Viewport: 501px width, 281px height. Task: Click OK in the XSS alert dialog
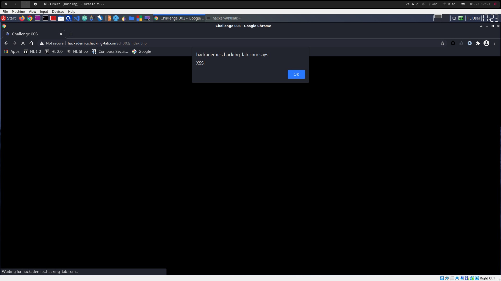click(296, 74)
